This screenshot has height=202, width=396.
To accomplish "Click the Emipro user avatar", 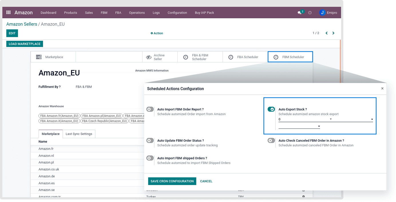I will click(x=322, y=13).
